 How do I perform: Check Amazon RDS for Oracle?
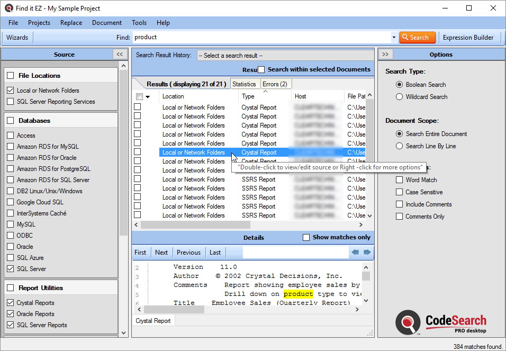tap(11, 158)
